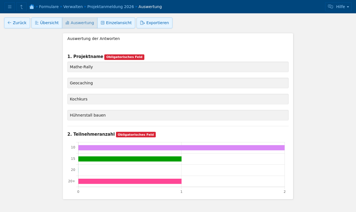Switch to the Übersicht tab
This screenshot has height=212, width=356.
click(47, 23)
